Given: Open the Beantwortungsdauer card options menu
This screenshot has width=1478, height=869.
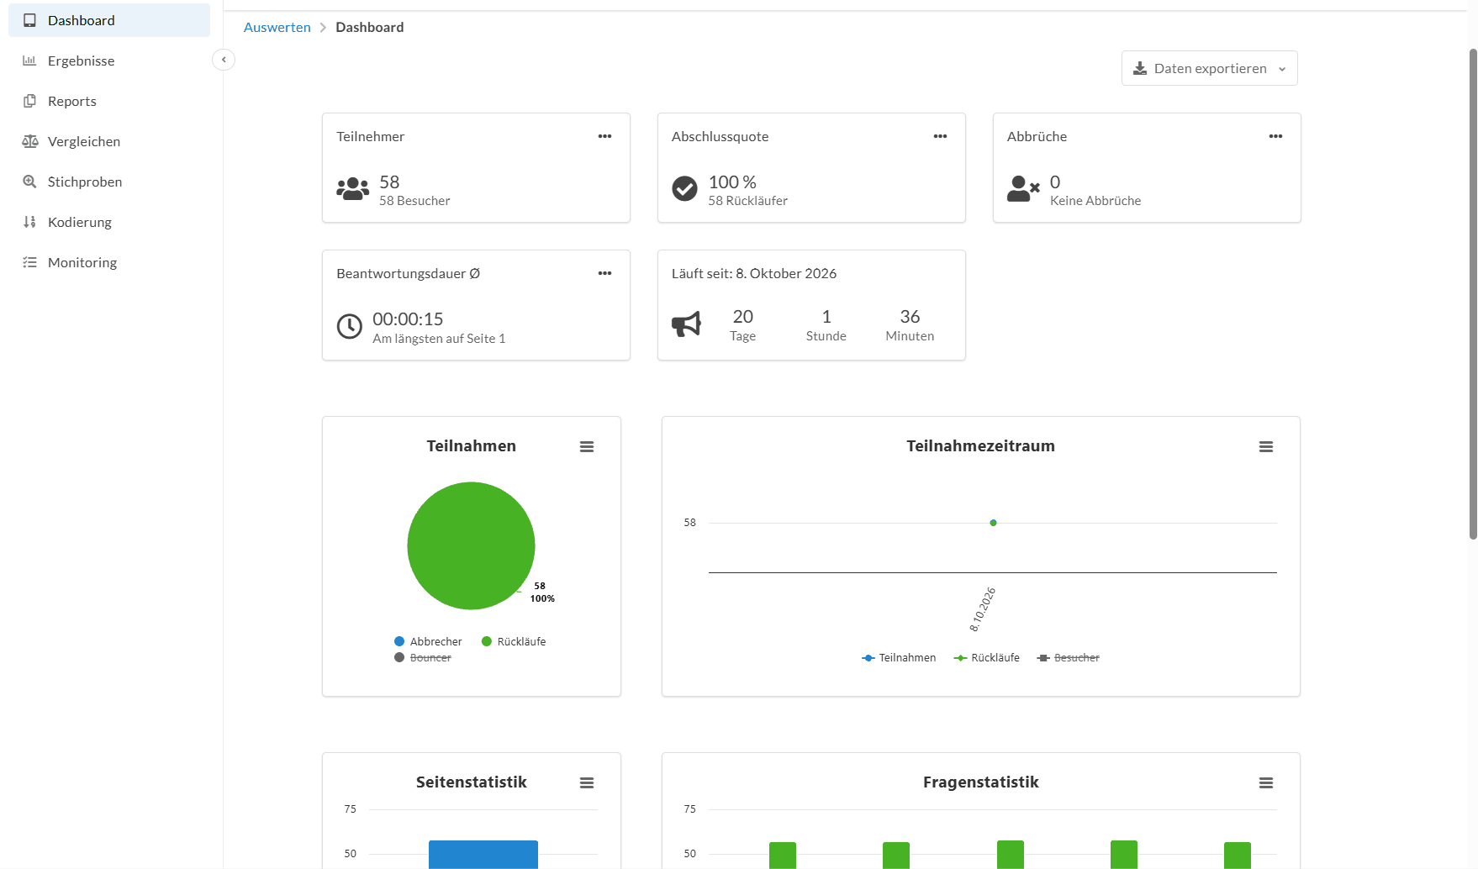Looking at the screenshot, I should coord(604,273).
